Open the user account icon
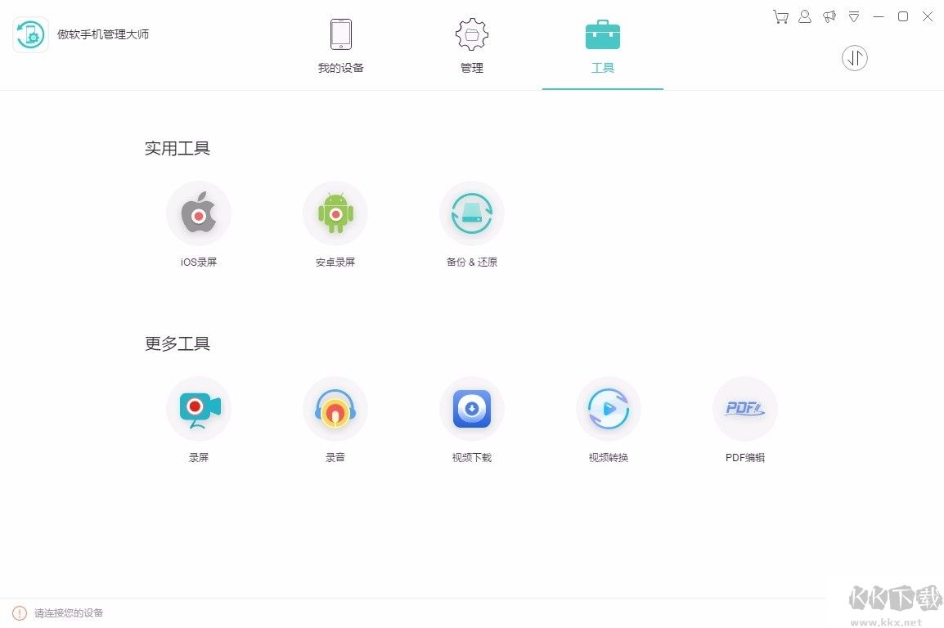 tap(805, 17)
